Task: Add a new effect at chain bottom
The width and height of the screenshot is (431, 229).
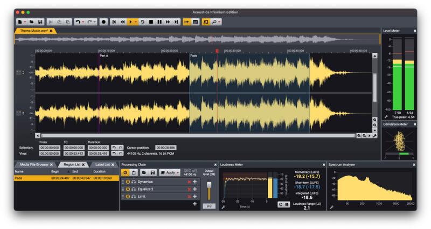Action: pos(195,204)
